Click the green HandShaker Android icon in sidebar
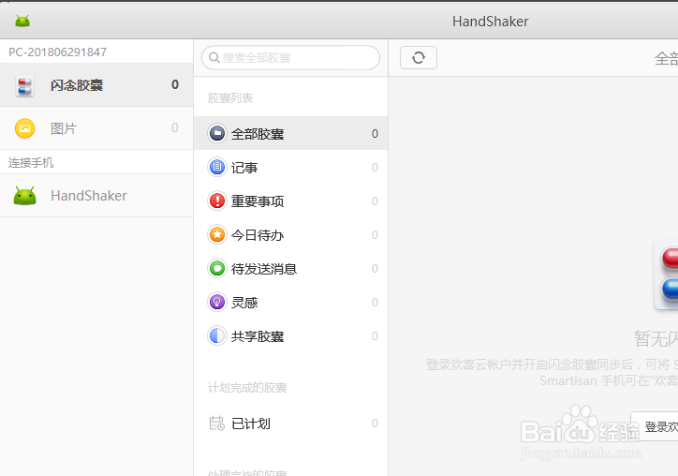The image size is (678, 476). coord(24,196)
